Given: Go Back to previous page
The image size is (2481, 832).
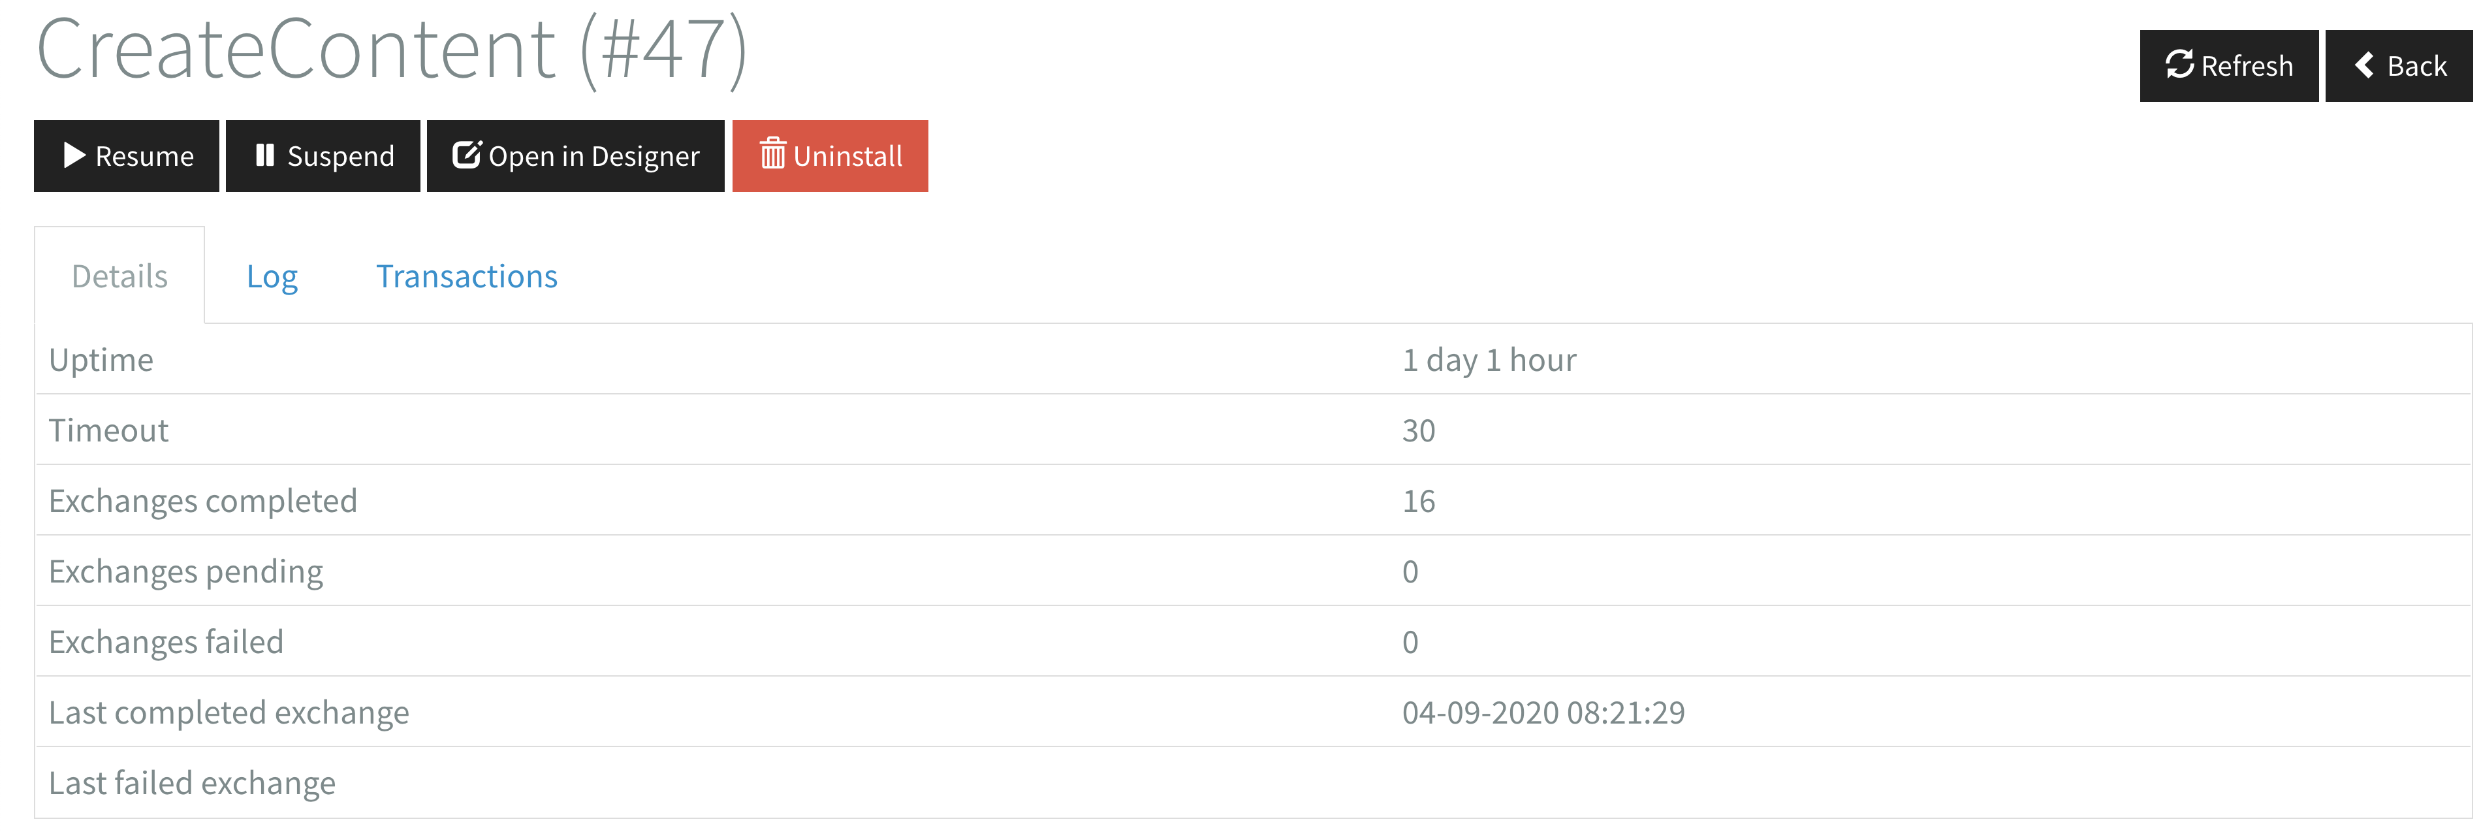Looking at the screenshot, I should pos(2399,65).
